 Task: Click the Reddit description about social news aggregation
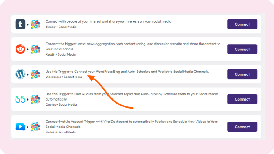133,46
